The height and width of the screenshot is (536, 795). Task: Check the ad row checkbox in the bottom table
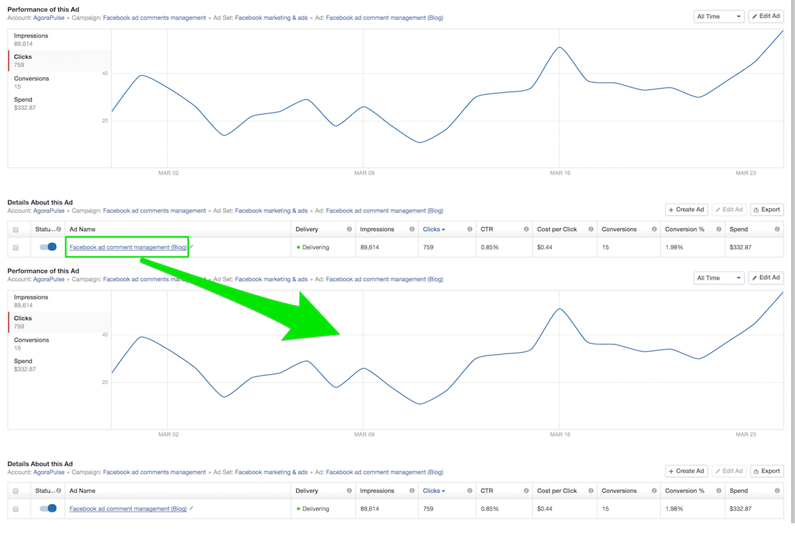coord(16,509)
